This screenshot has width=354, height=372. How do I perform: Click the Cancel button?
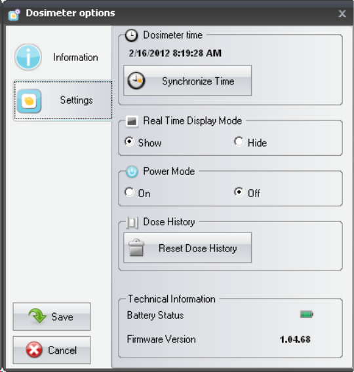tap(52, 350)
